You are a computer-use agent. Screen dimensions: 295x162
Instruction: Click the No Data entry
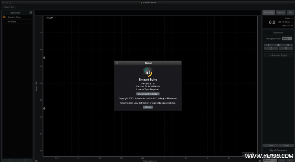click(12, 22)
